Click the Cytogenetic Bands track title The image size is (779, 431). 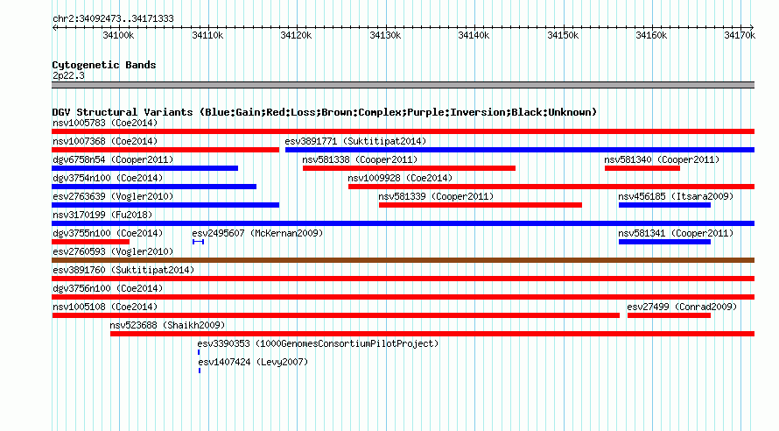click(104, 65)
